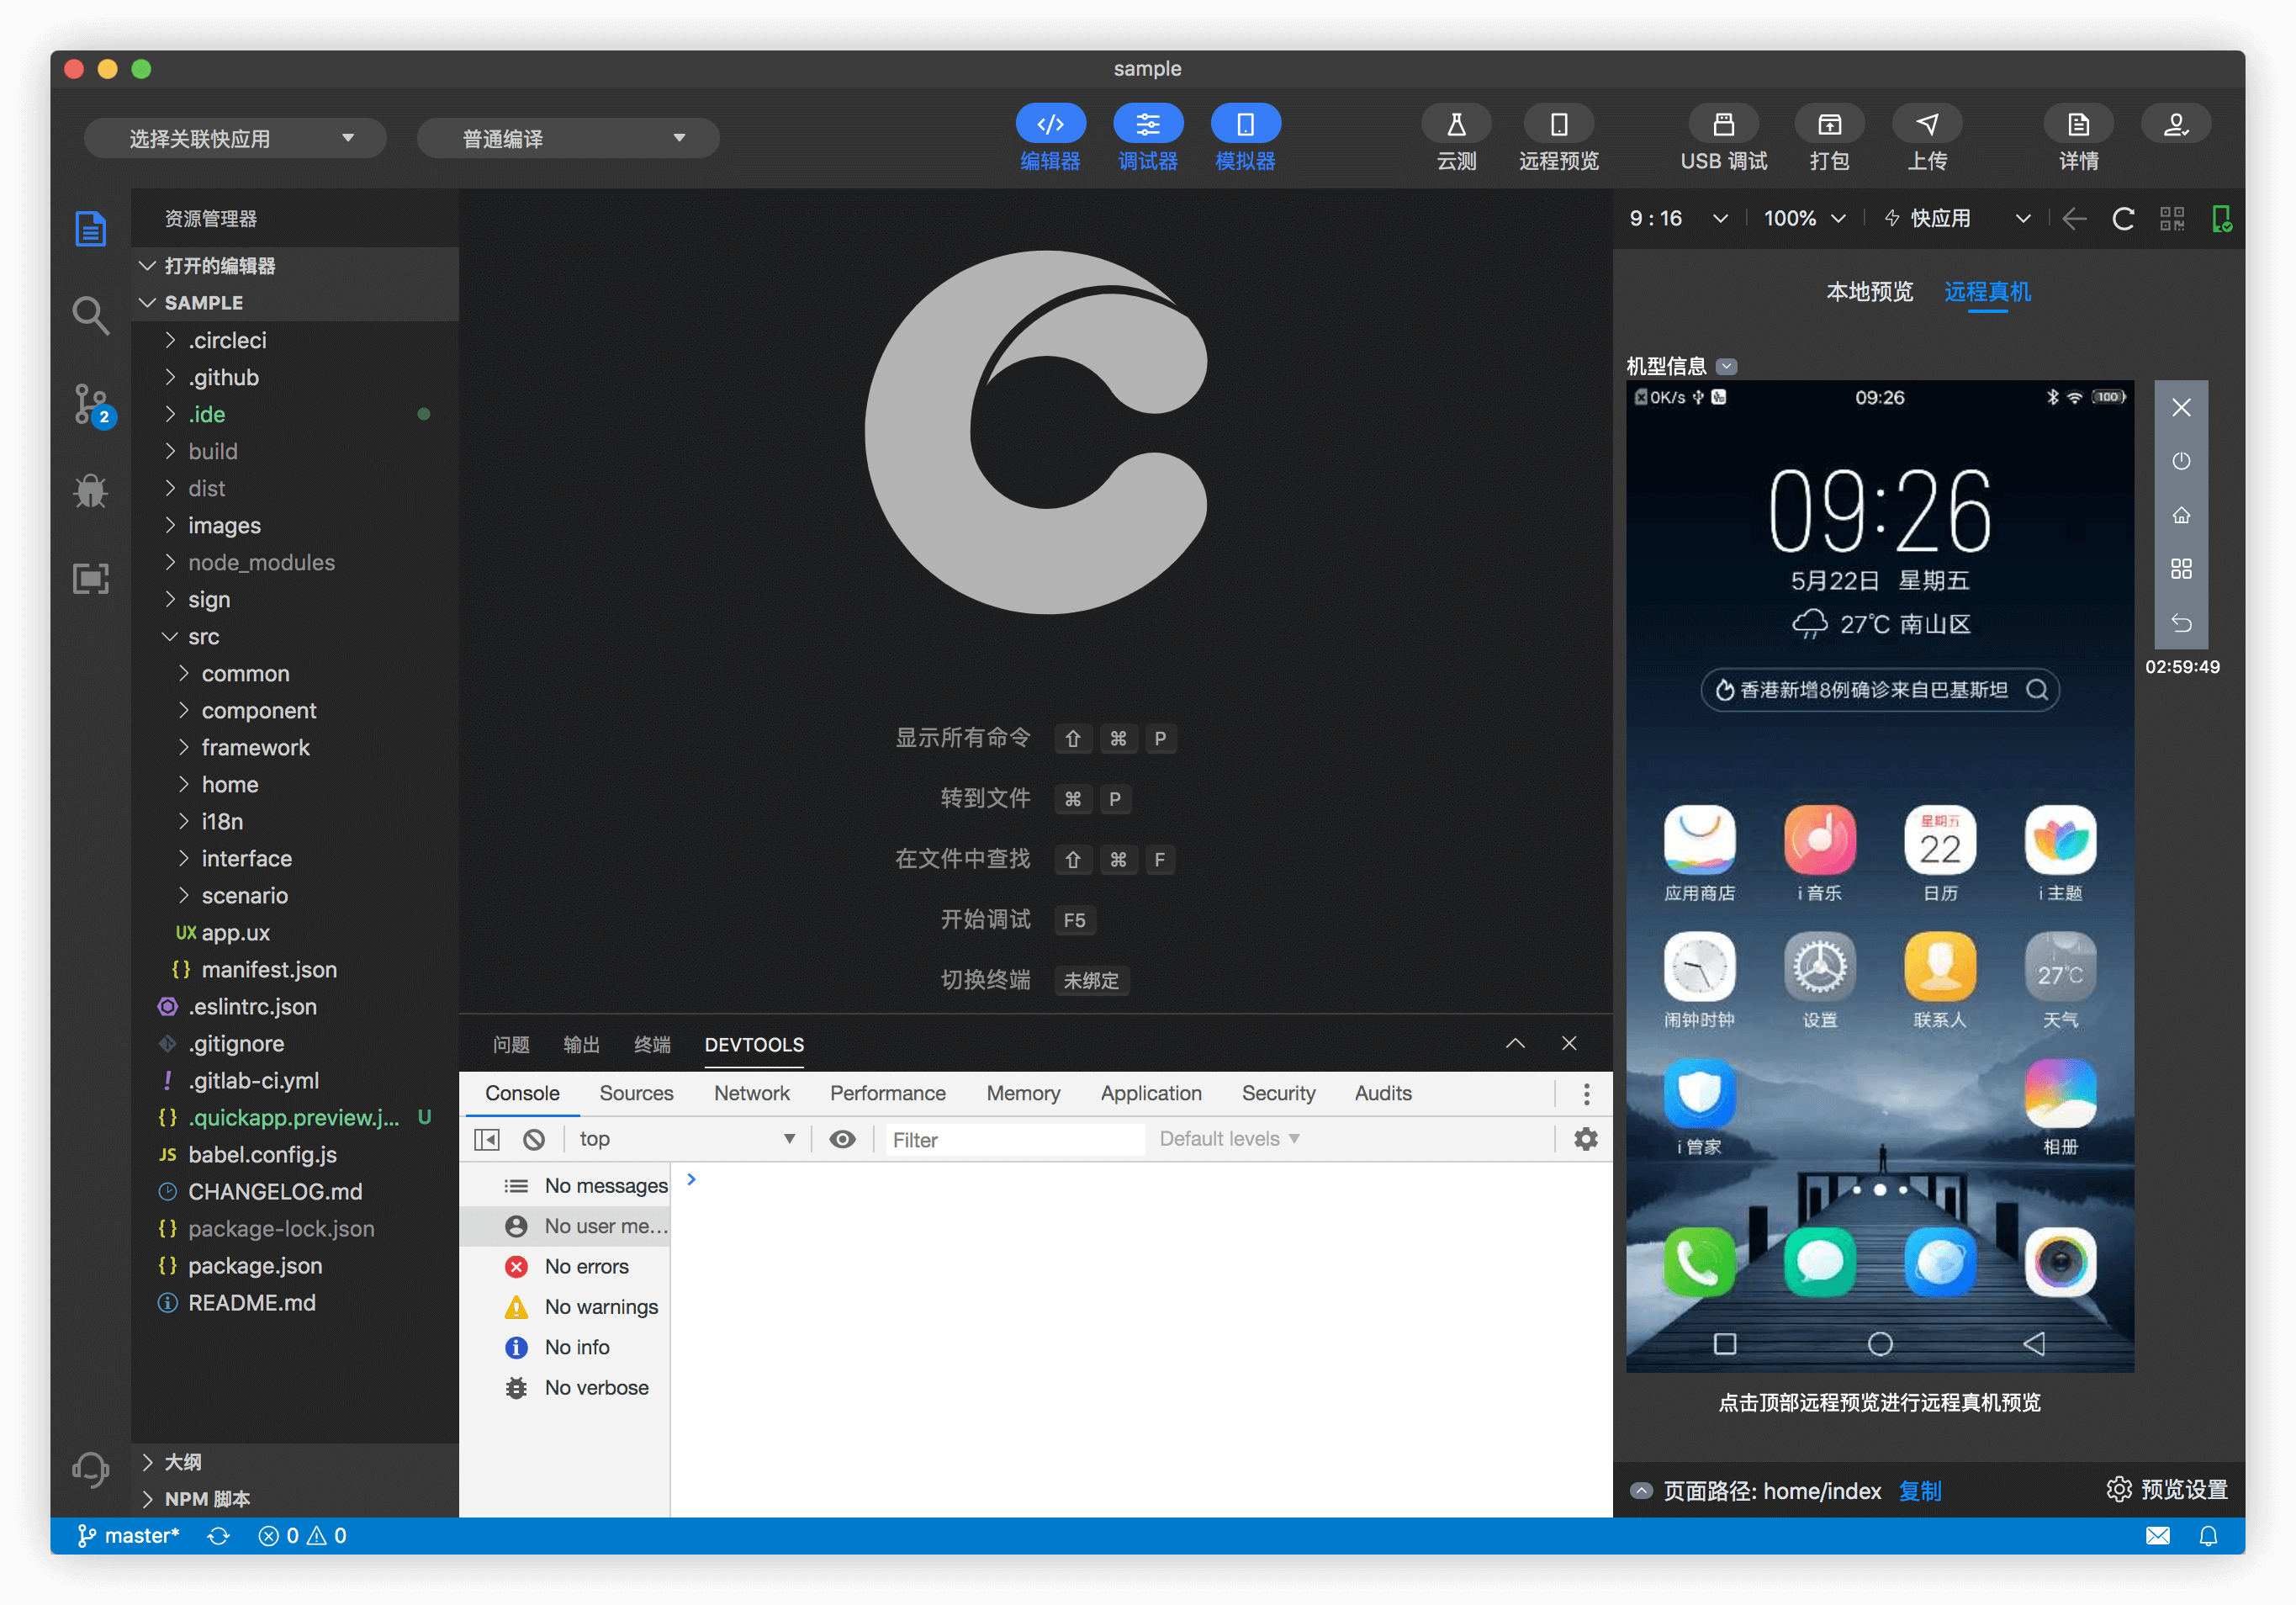Click the refresh icon in simulator toolbar
2296x1605 pixels.
pyautogui.click(x=2123, y=218)
